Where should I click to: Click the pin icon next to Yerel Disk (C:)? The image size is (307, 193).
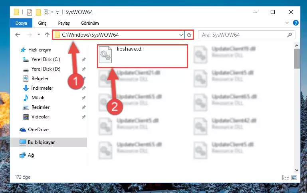click(83, 59)
